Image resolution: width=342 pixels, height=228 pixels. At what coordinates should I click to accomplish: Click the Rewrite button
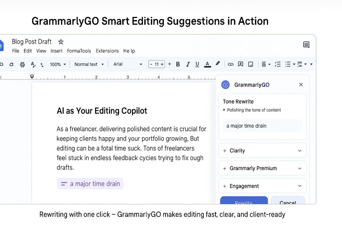click(x=244, y=201)
